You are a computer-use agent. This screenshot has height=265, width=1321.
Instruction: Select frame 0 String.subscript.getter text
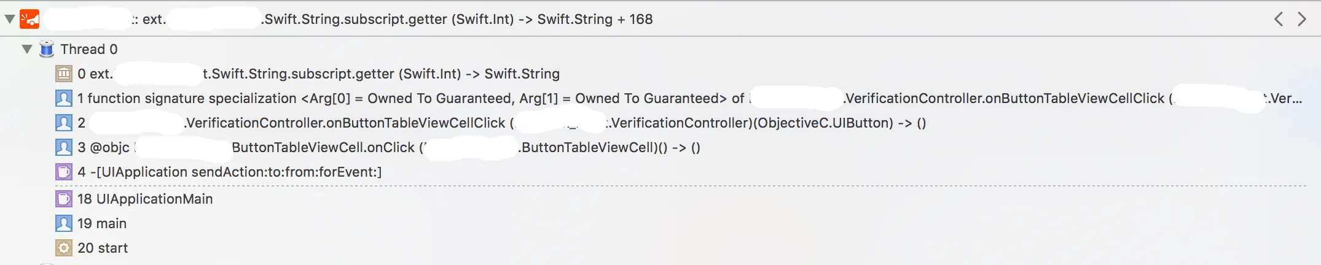click(381, 74)
